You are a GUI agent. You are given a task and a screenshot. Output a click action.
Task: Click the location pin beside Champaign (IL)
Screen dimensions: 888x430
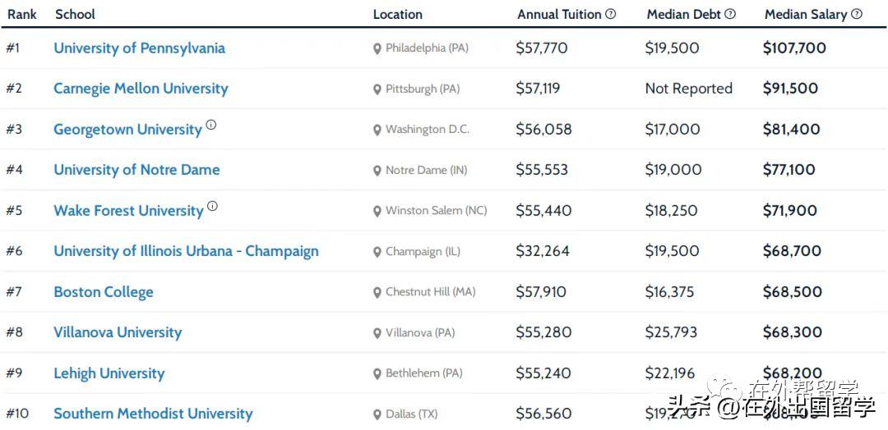[377, 252]
